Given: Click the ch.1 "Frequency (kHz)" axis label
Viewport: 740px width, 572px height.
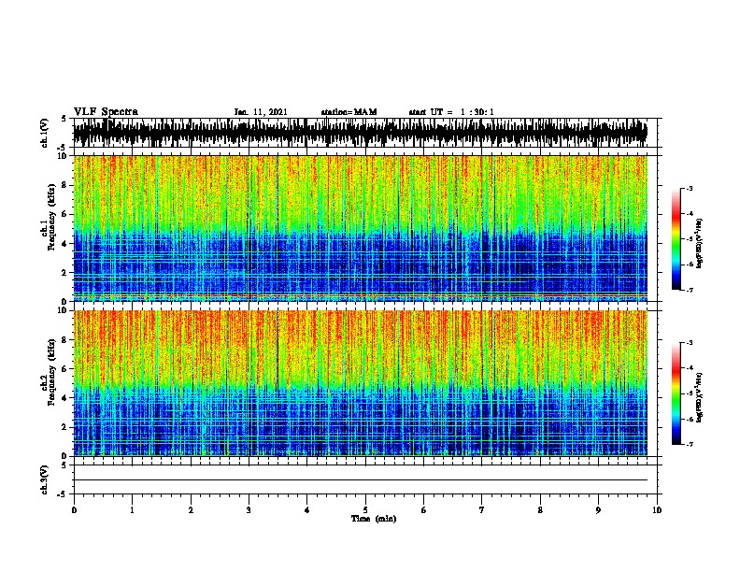Looking at the screenshot, I should coord(51,217).
